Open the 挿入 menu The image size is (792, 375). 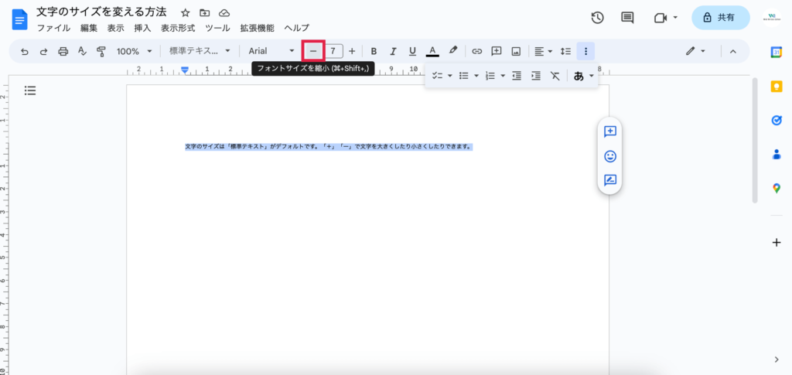142,28
